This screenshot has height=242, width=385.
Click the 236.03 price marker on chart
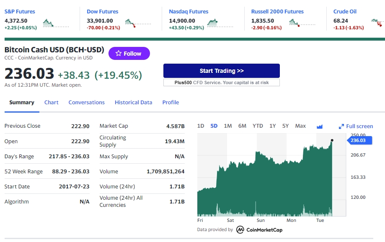pyautogui.click(x=359, y=140)
